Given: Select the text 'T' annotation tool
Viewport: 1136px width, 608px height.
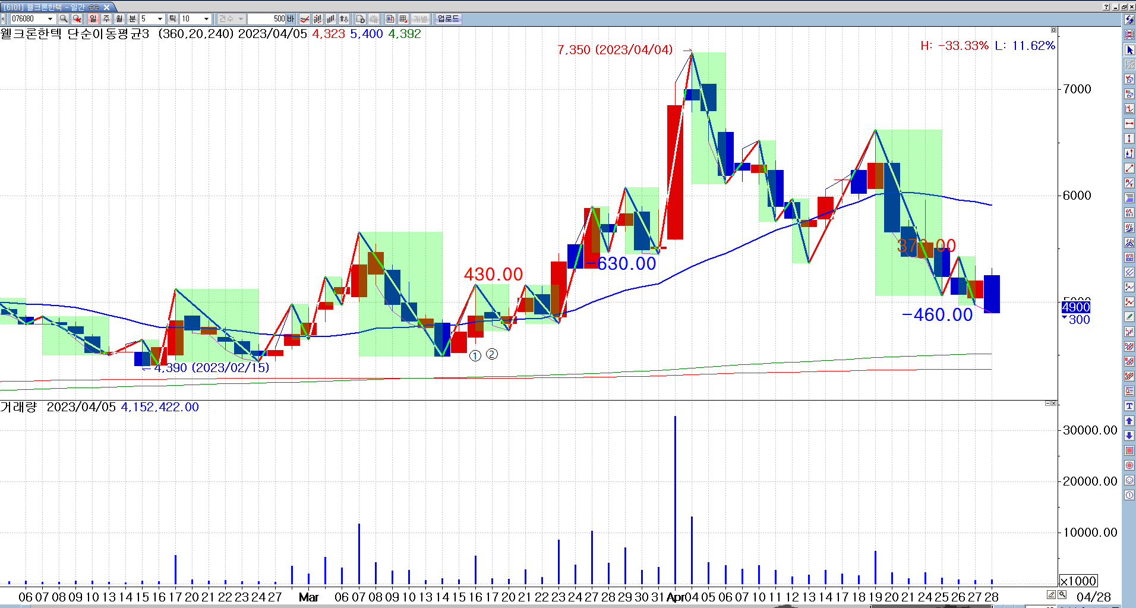Looking at the screenshot, I should pyautogui.click(x=1129, y=406).
